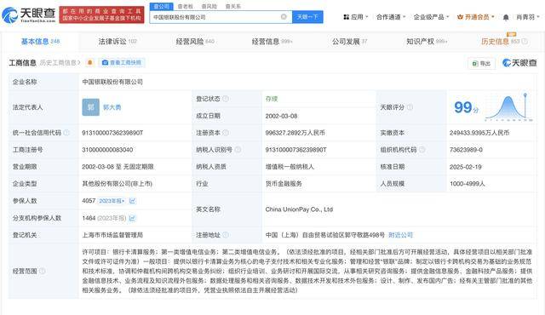Click the orange alert bell beside 历史工商信息
The height and width of the screenshot is (315, 545).
(x=89, y=62)
